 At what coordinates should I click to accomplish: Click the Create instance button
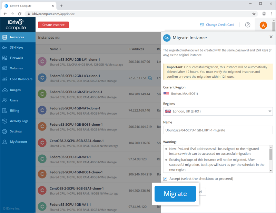tap(53, 25)
